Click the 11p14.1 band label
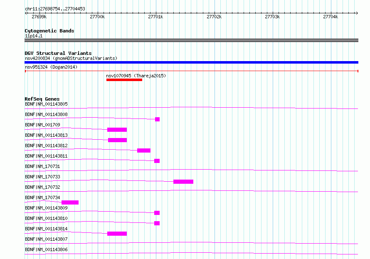 34,36
